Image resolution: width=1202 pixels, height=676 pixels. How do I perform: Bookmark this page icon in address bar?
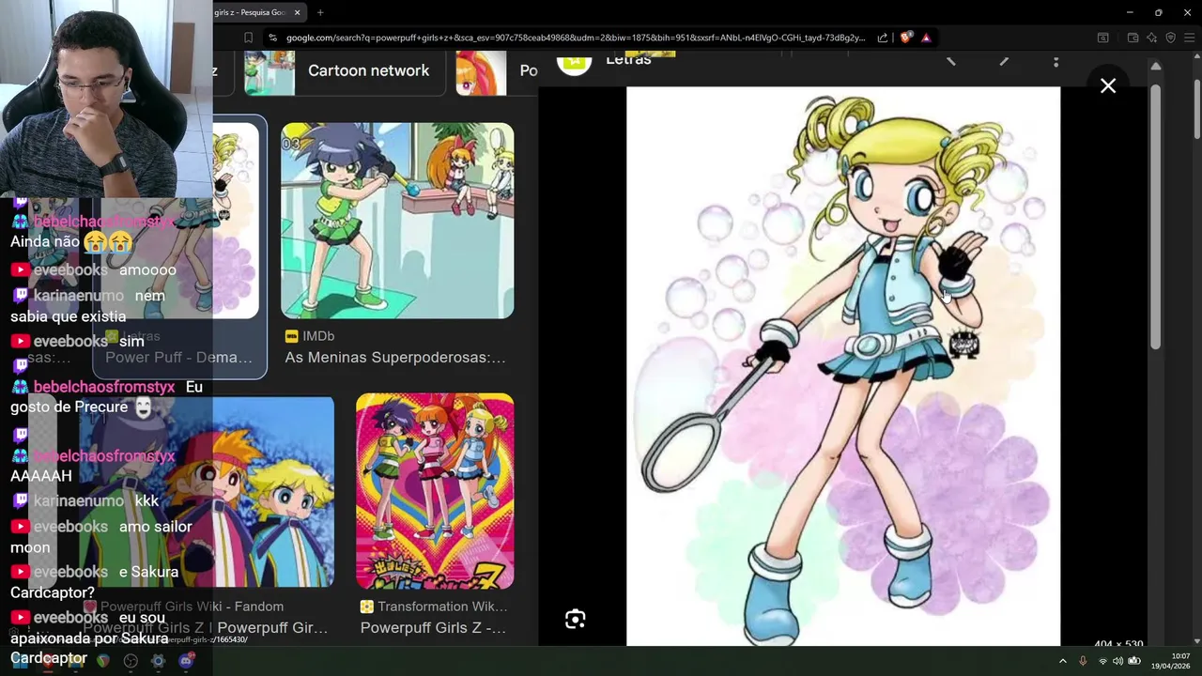(248, 38)
